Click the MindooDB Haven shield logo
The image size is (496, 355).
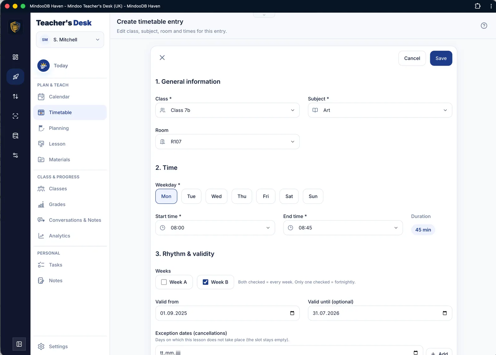click(x=15, y=27)
